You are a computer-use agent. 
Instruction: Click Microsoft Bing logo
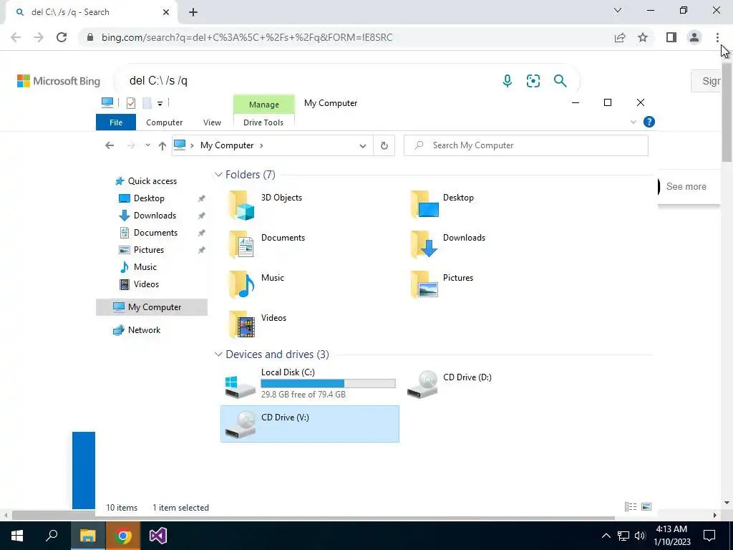pos(59,81)
